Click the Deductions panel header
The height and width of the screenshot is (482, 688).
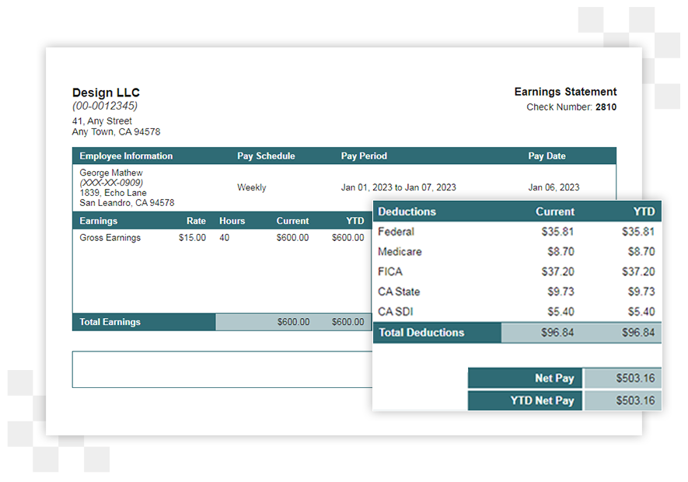click(x=407, y=211)
